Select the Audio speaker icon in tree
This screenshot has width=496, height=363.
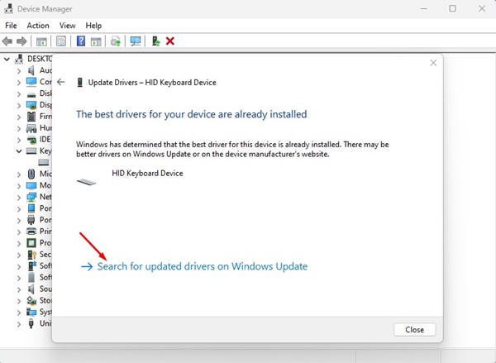point(31,70)
